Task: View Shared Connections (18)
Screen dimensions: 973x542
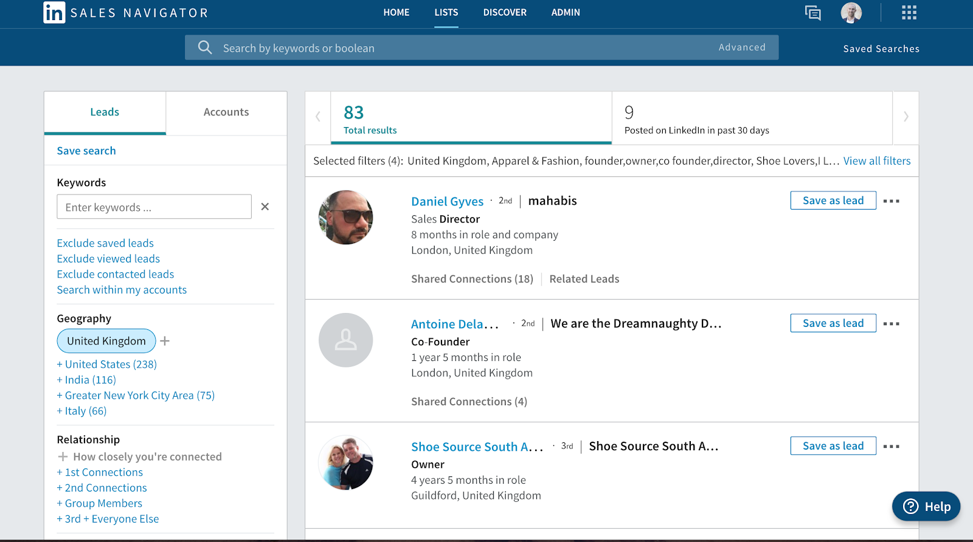Action: [472, 279]
